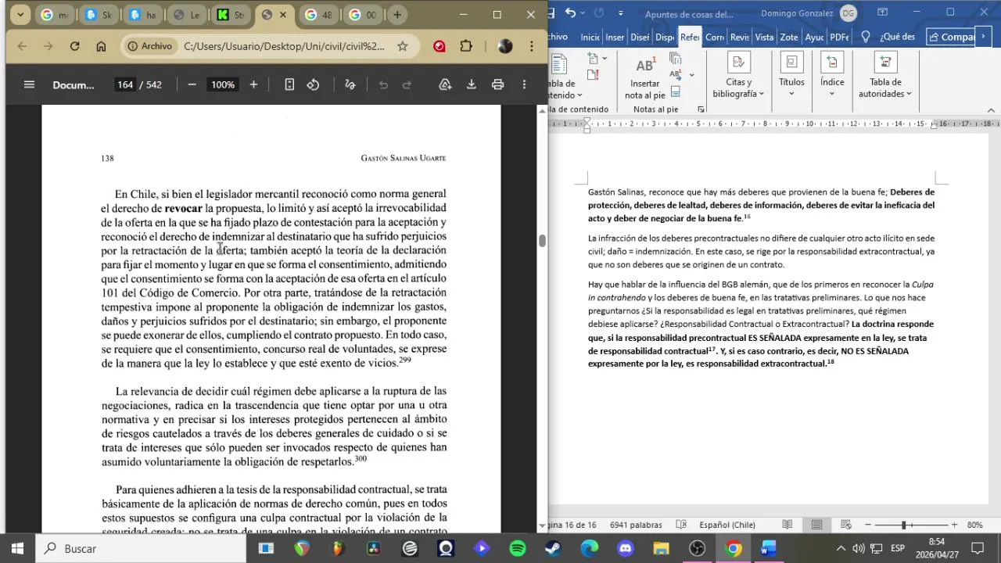This screenshot has height=563, width=1001.
Task: Open undo history dropdown in Word
Action: [x=583, y=13]
